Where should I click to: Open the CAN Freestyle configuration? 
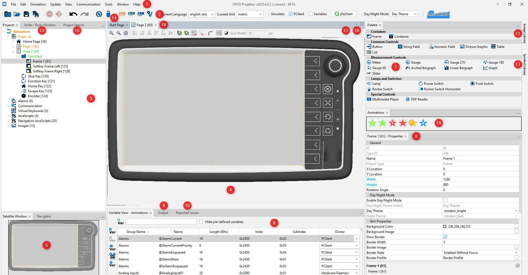tap(122, 14)
